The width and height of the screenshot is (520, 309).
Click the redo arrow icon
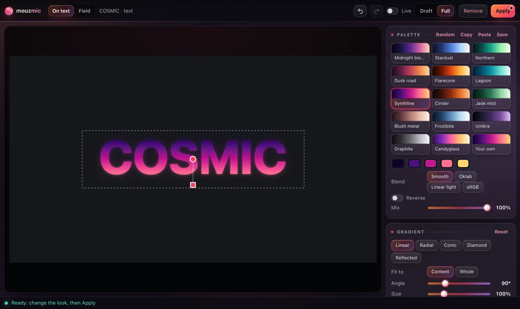[376, 11]
